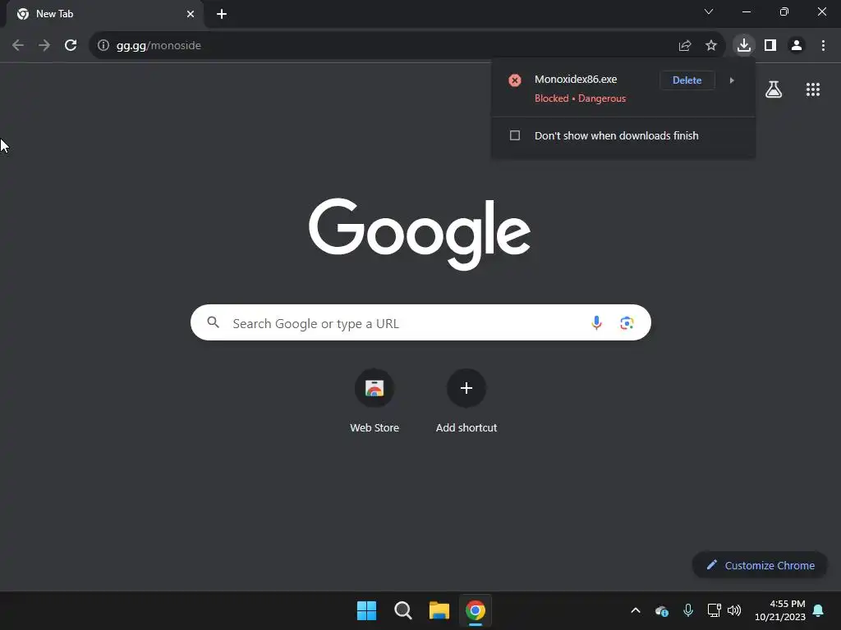The width and height of the screenshot is (841, 630).
Task: Click Add shortcut plus button
Action: click(x=466, y=388)
